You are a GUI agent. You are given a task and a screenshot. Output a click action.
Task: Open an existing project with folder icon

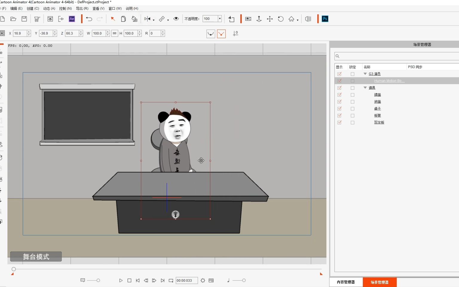click(x=13, y=19)
